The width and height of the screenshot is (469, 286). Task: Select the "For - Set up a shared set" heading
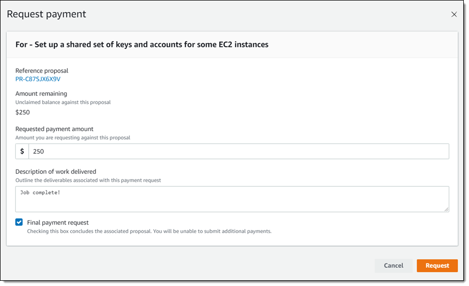point(142,45)
